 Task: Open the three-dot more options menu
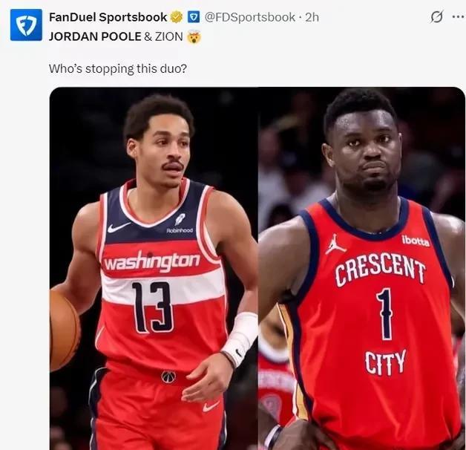[458, 17]
